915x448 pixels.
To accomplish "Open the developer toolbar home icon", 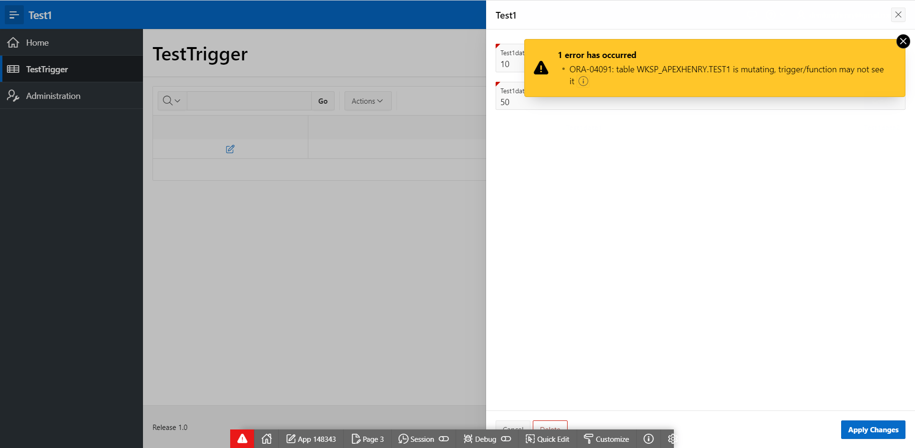I will pos(266,439).
